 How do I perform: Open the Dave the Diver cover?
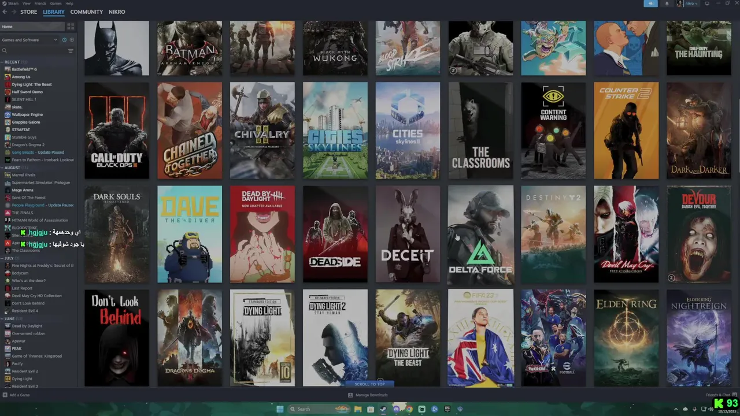pyautogui.click(x=190, y=234)
